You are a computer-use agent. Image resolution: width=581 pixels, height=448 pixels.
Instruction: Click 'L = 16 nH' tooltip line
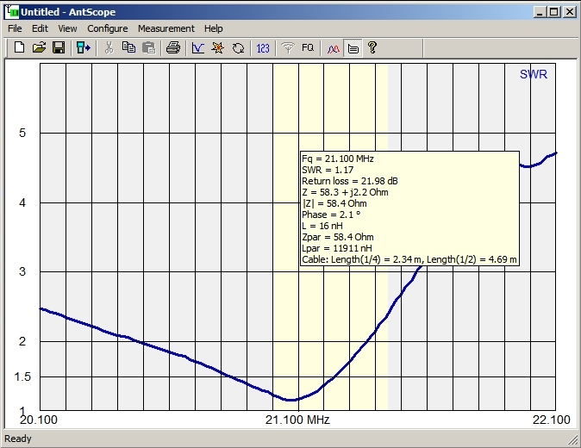coord(322,226)
